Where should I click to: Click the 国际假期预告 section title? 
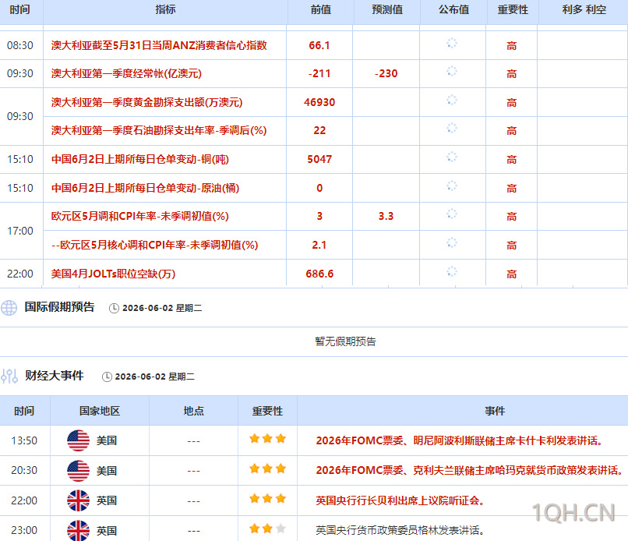[59, 307]
